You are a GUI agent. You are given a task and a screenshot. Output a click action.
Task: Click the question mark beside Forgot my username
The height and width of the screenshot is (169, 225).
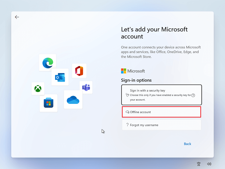[x=127, y=125]
